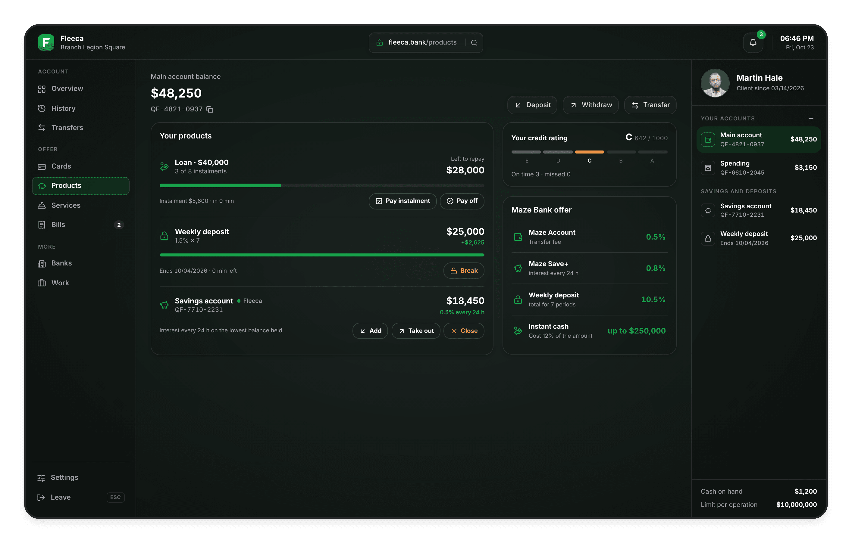Select Cards under Offer

(81, 166)
